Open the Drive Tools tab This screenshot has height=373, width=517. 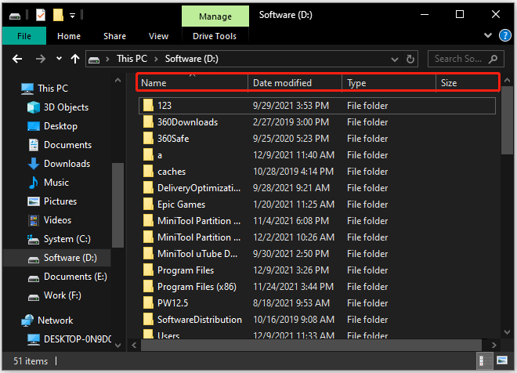215,36
